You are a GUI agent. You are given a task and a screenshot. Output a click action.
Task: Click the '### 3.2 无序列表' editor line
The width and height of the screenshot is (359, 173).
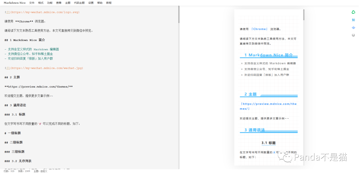18,161
